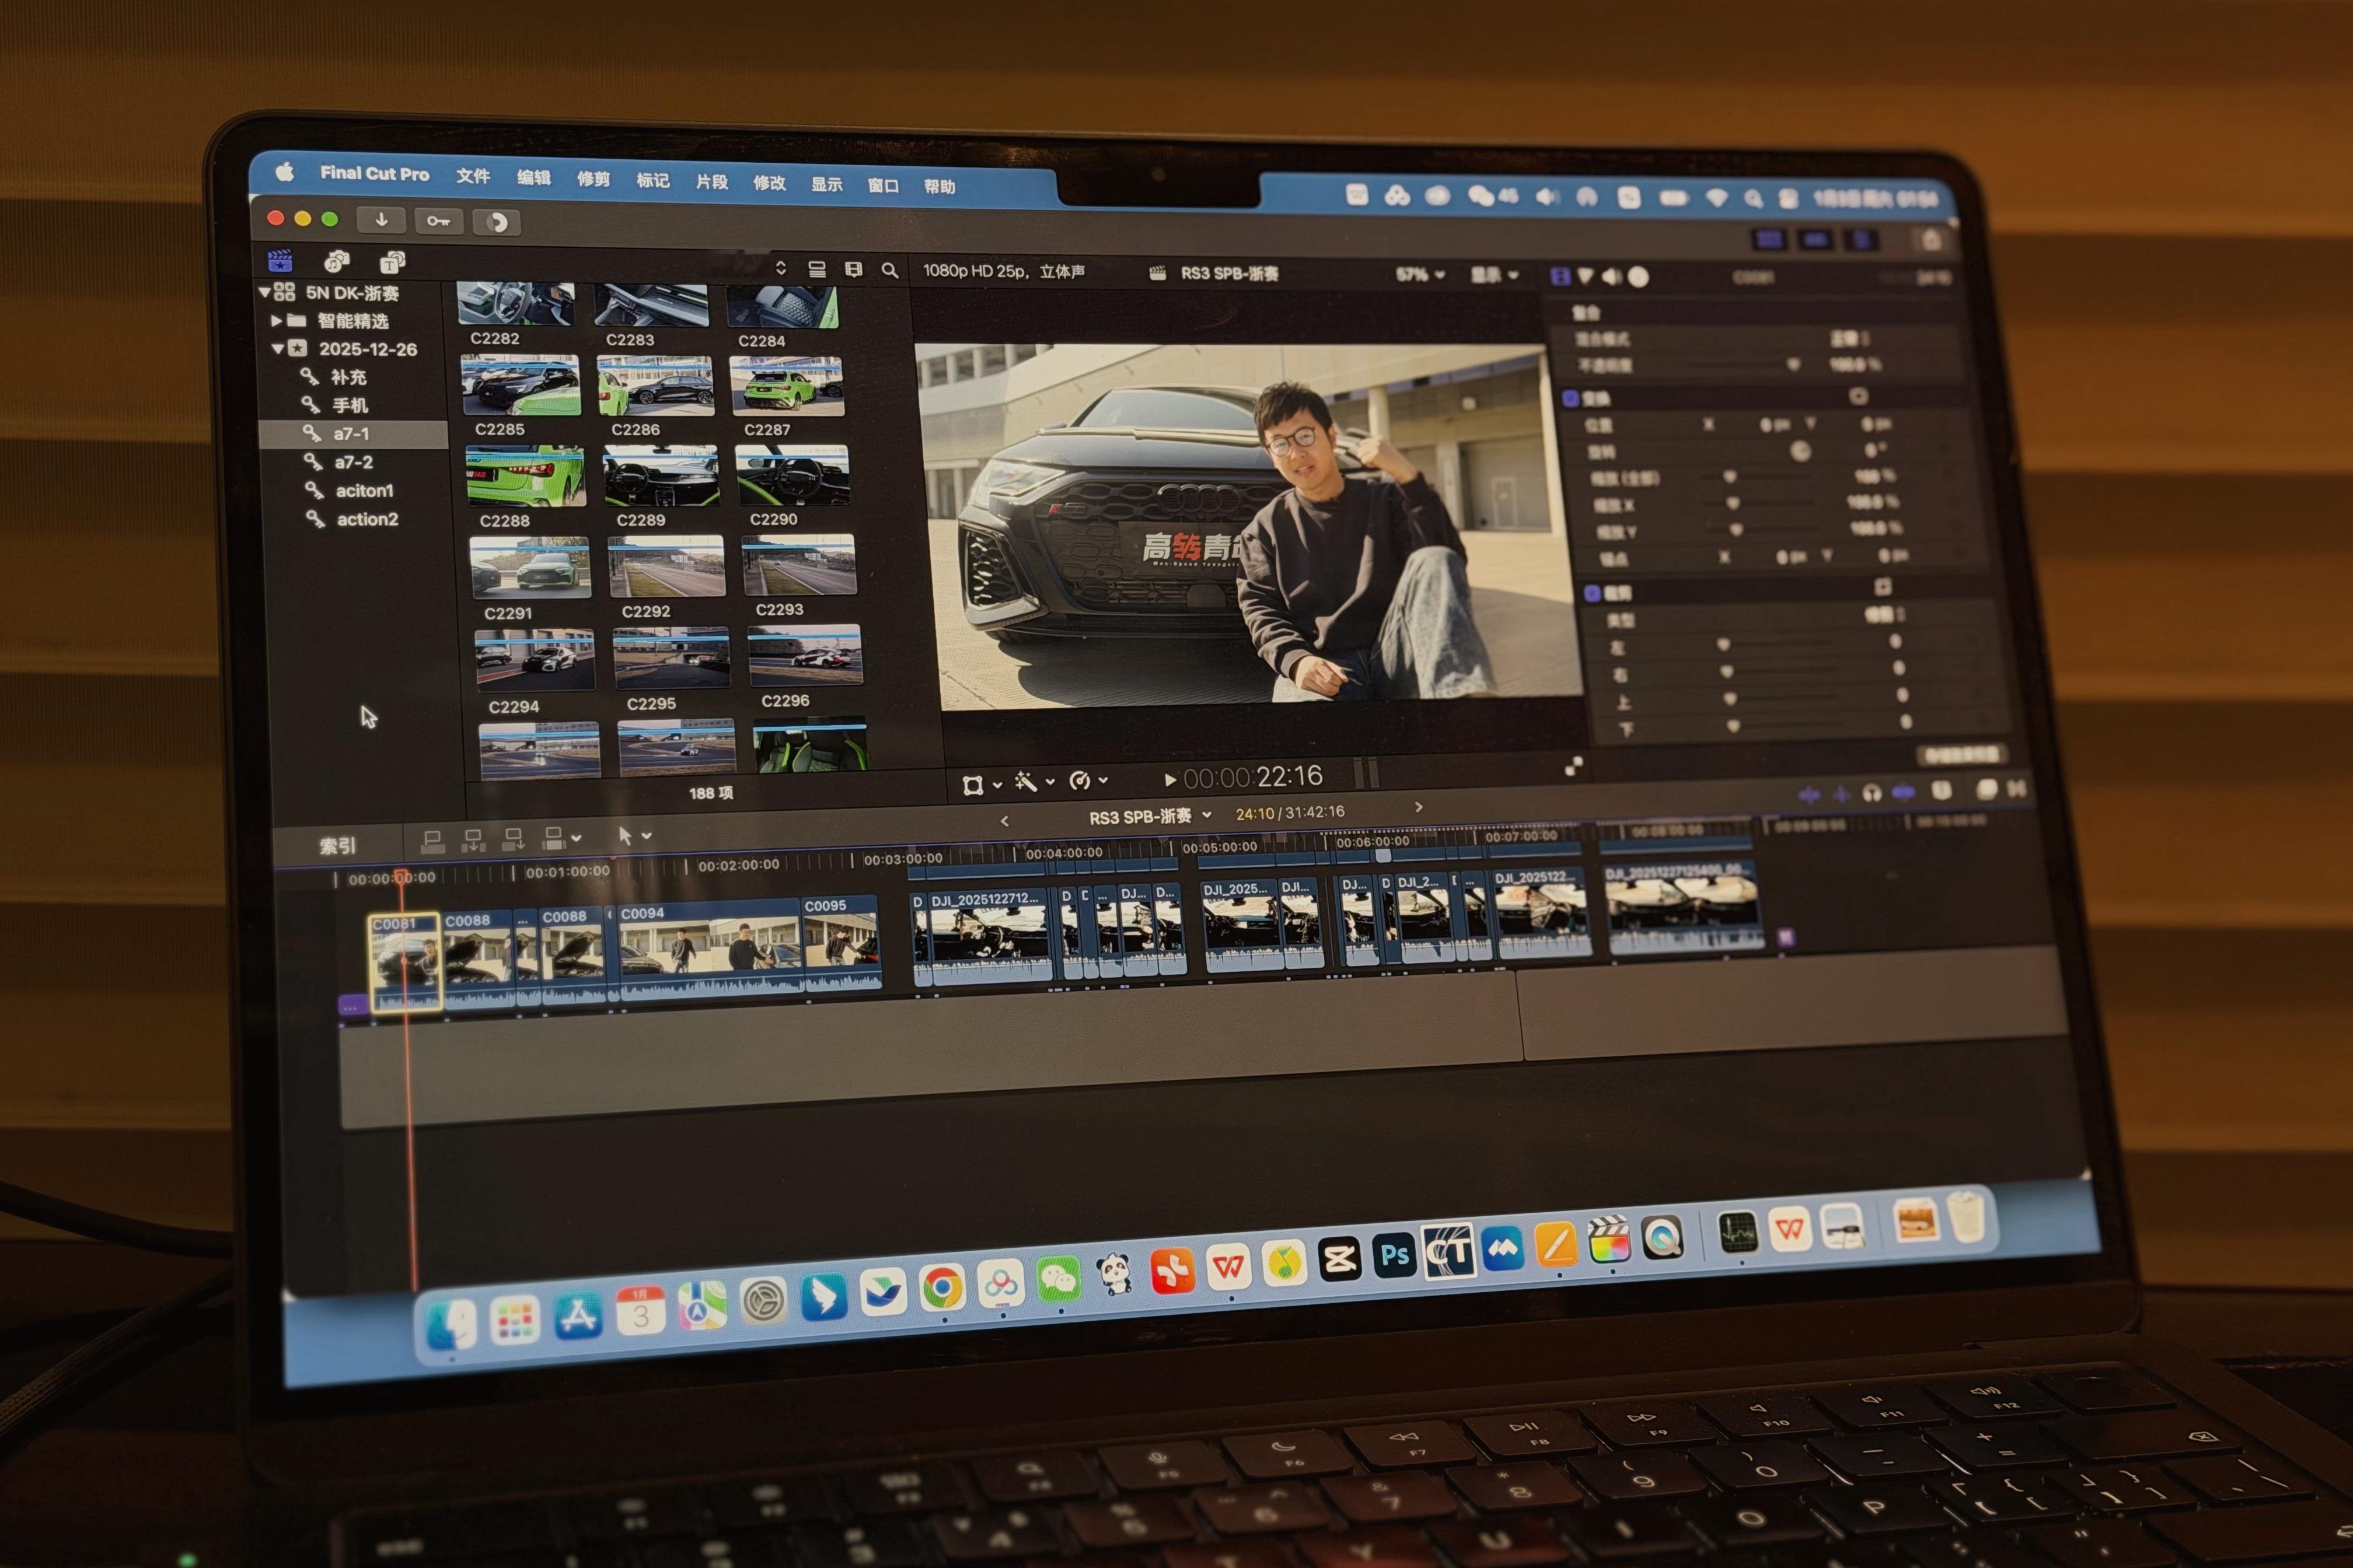2353x1568 pixels.
Task: Toggle the Transform section checkbox in inspector
Action: 1570,398
